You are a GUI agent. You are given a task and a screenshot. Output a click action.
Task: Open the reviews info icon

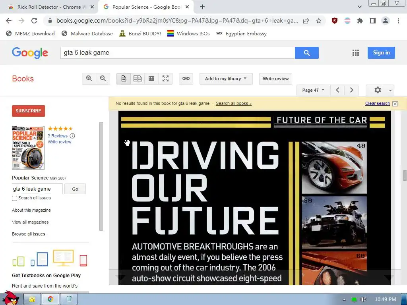(x=72, y=136)
